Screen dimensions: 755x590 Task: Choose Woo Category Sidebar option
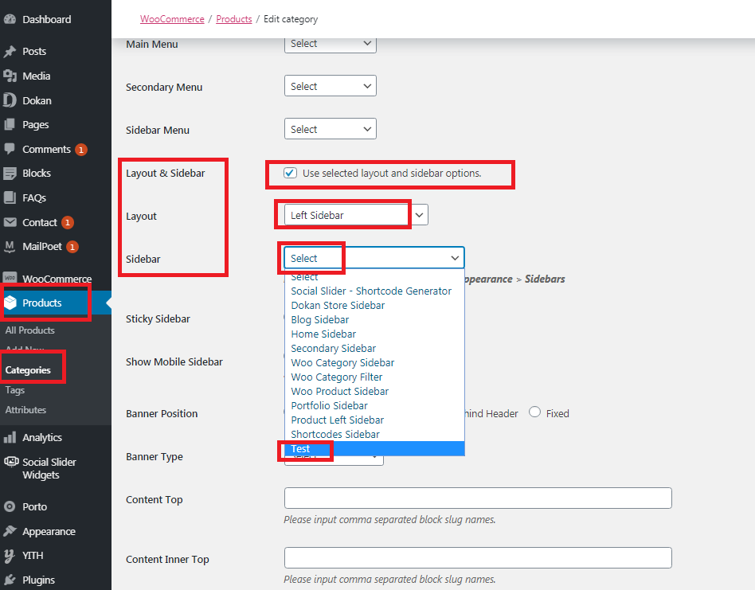[374, 362]
